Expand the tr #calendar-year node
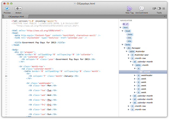This screenshot has height=119, width=169. 129,55
